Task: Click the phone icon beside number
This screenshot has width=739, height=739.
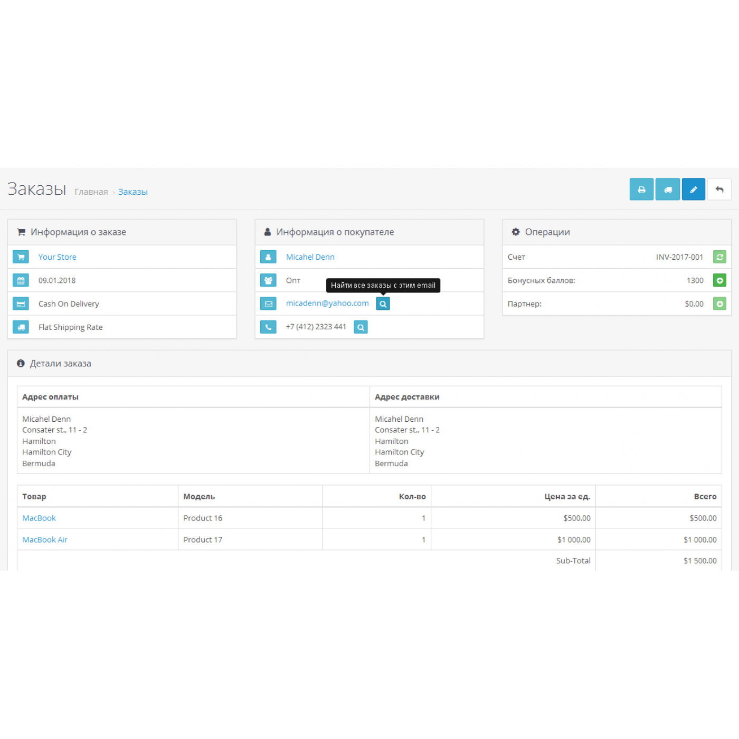Action: [x=268, y=327]
